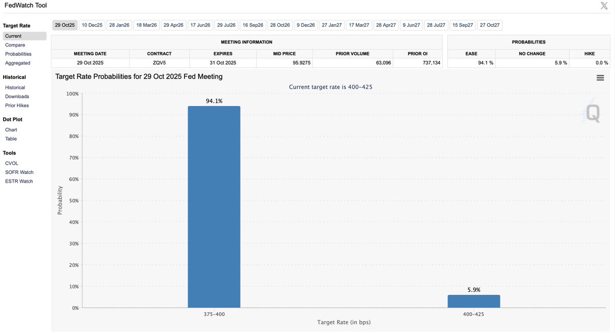Image resolution: width=615 pixels, height=333 pixels.
Task: Open the Dot Plot Table
Action: point(11,138)
